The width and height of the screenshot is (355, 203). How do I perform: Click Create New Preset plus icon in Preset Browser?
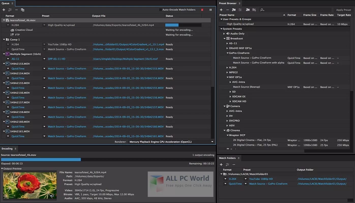pyautogui.click(x=221, y=10)
